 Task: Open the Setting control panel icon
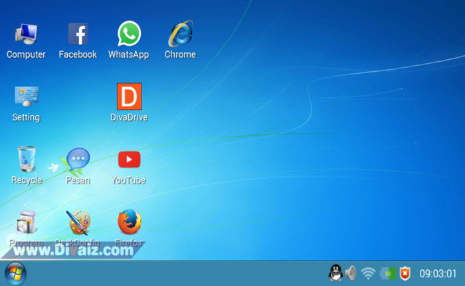click(27, 96)
